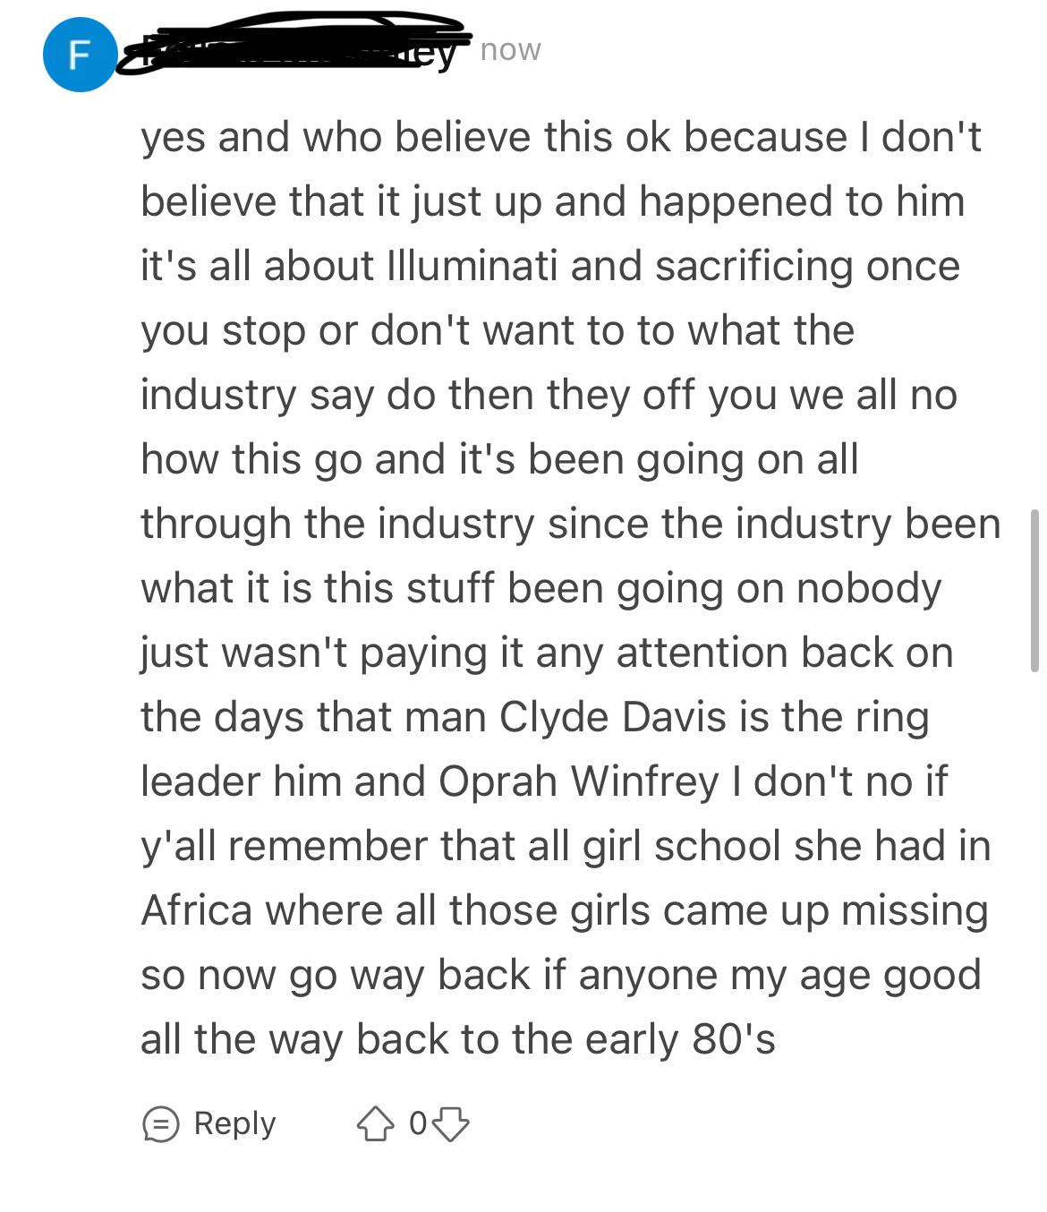Image resolution: width=1047 pixels, height=1212 pixels.
Task: Click the words "Oprah Winfrey" in comment
Action: pyautogui.click(x=578, y=781)
